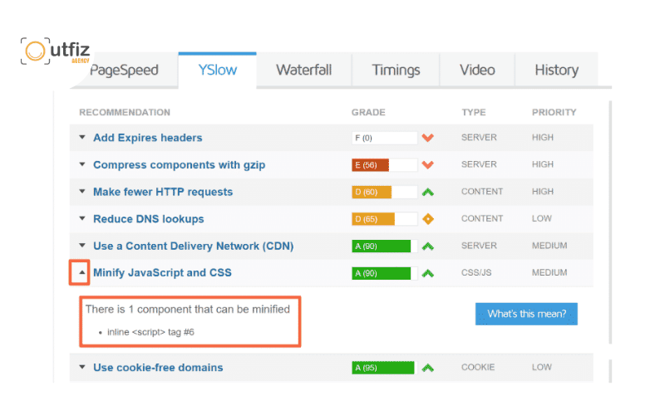Image resolution: width=665 pixels, height=415 pixels.
Task: Click orange diamond icon for DNS lookups
Action: pyautogui.click(x=428, y=219)
